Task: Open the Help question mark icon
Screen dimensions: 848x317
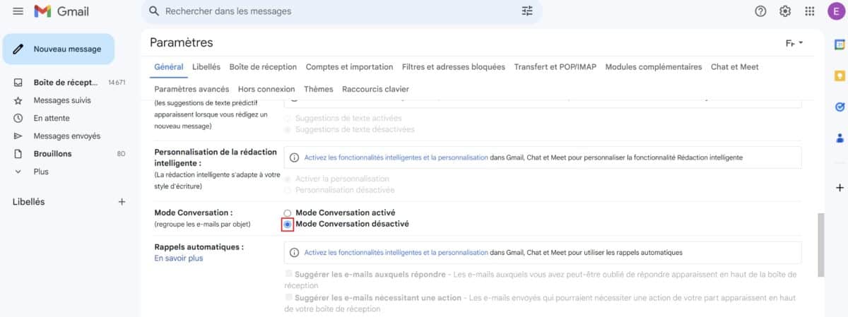Action: click(760, 11)
